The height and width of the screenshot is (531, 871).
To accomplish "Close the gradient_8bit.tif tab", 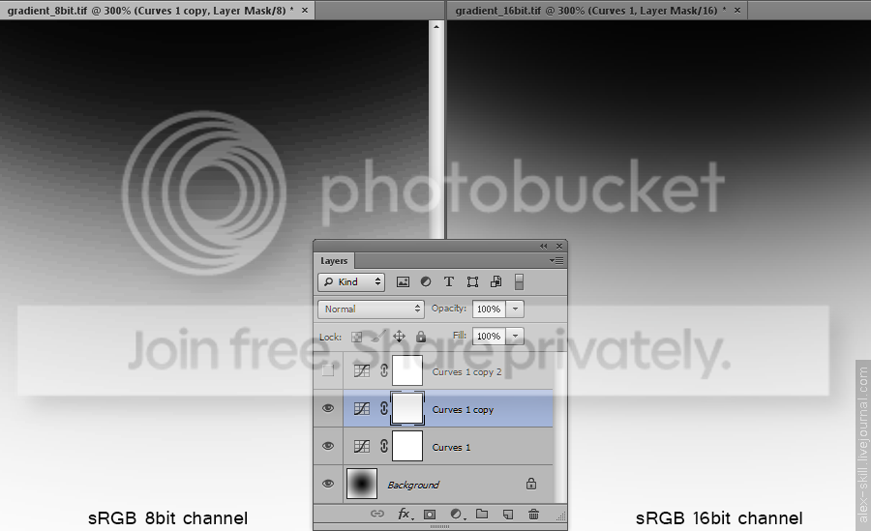I will tap(305, 10).
